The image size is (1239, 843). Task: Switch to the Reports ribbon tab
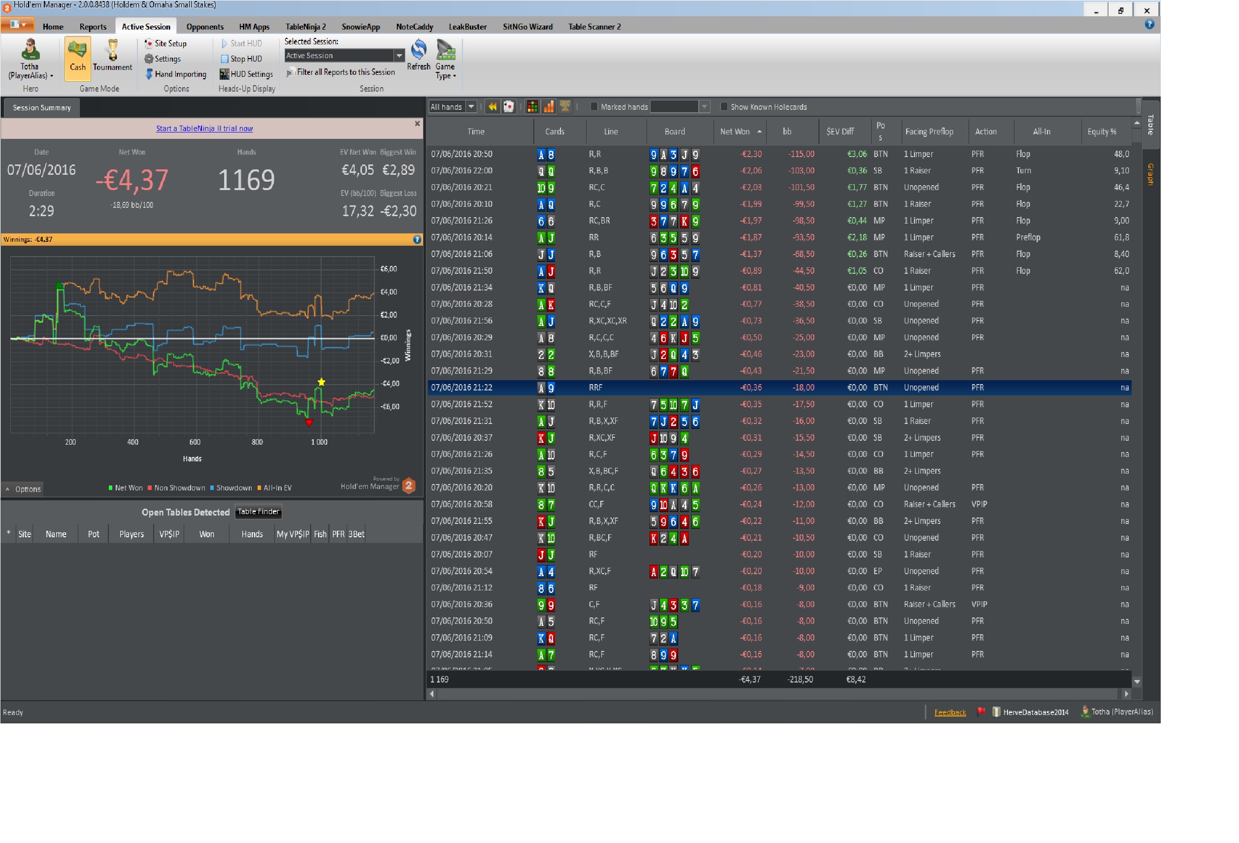click(93, 27)
